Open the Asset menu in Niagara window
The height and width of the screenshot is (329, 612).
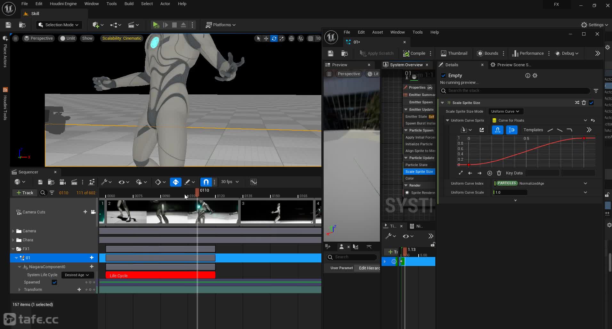[x=377, y=32]
